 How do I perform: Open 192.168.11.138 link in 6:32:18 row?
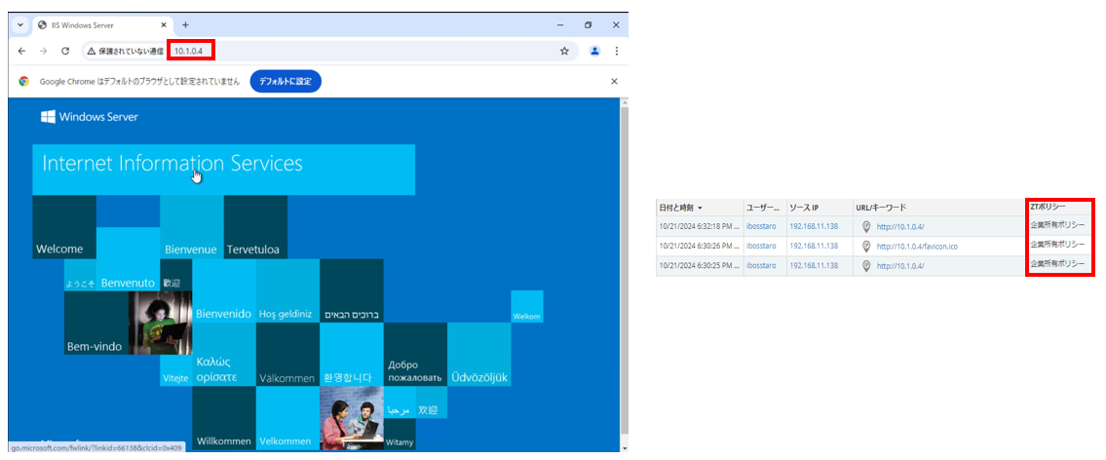(x=814, y=226)
